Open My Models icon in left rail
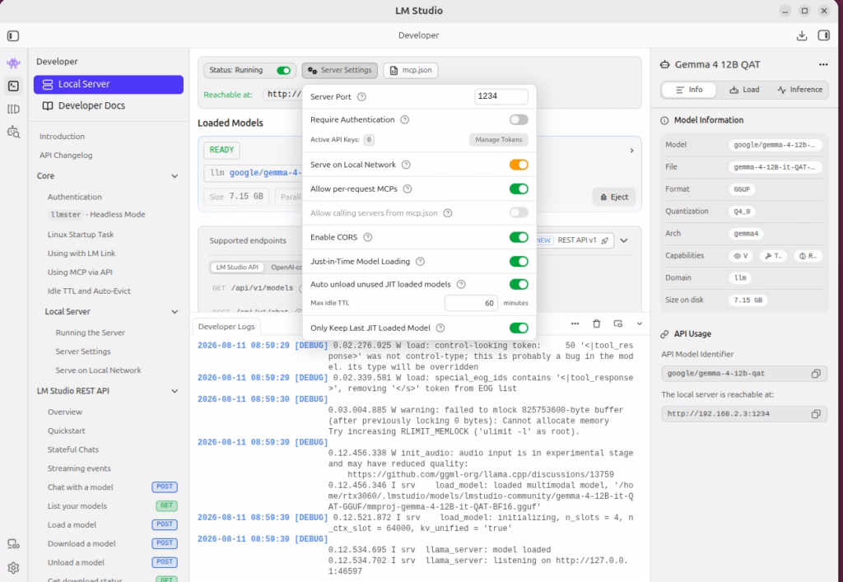 [x=13, y=109]
